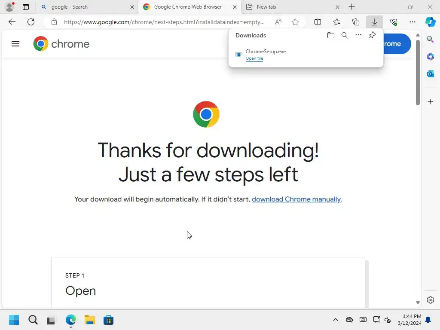Image resolution: width=440 pixels, height=330 pixels.
Task: Select the ChromeSetup.exe download entry
Action: tap(306, 55)
